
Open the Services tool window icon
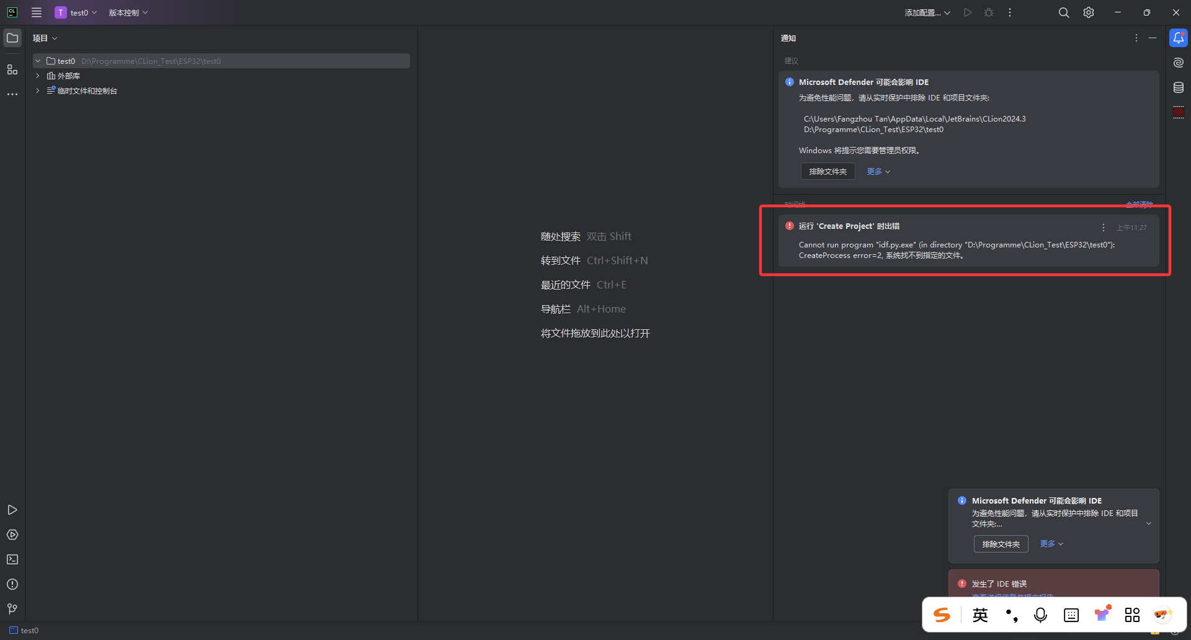tap(12, 535)
